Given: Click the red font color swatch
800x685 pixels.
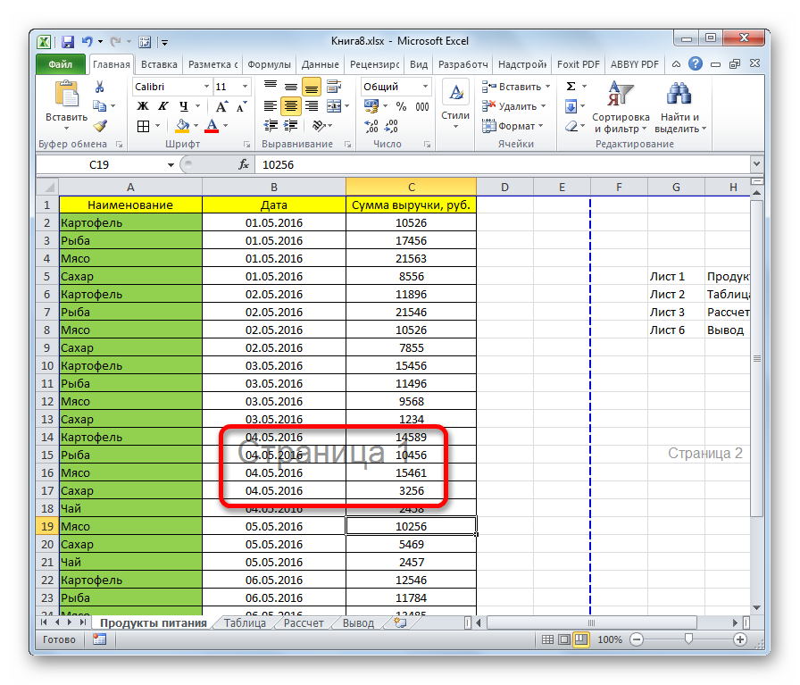Looking at the screenshot, I should click(x=212, y=126).
